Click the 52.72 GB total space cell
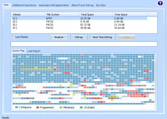 (85, 25)
